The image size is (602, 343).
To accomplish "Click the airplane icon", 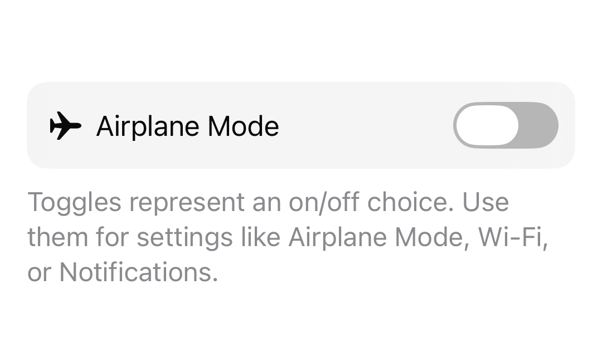I will (x=65, y=126).
